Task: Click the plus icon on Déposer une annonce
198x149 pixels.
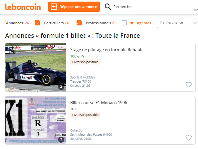Action: (x=54, y=7)
